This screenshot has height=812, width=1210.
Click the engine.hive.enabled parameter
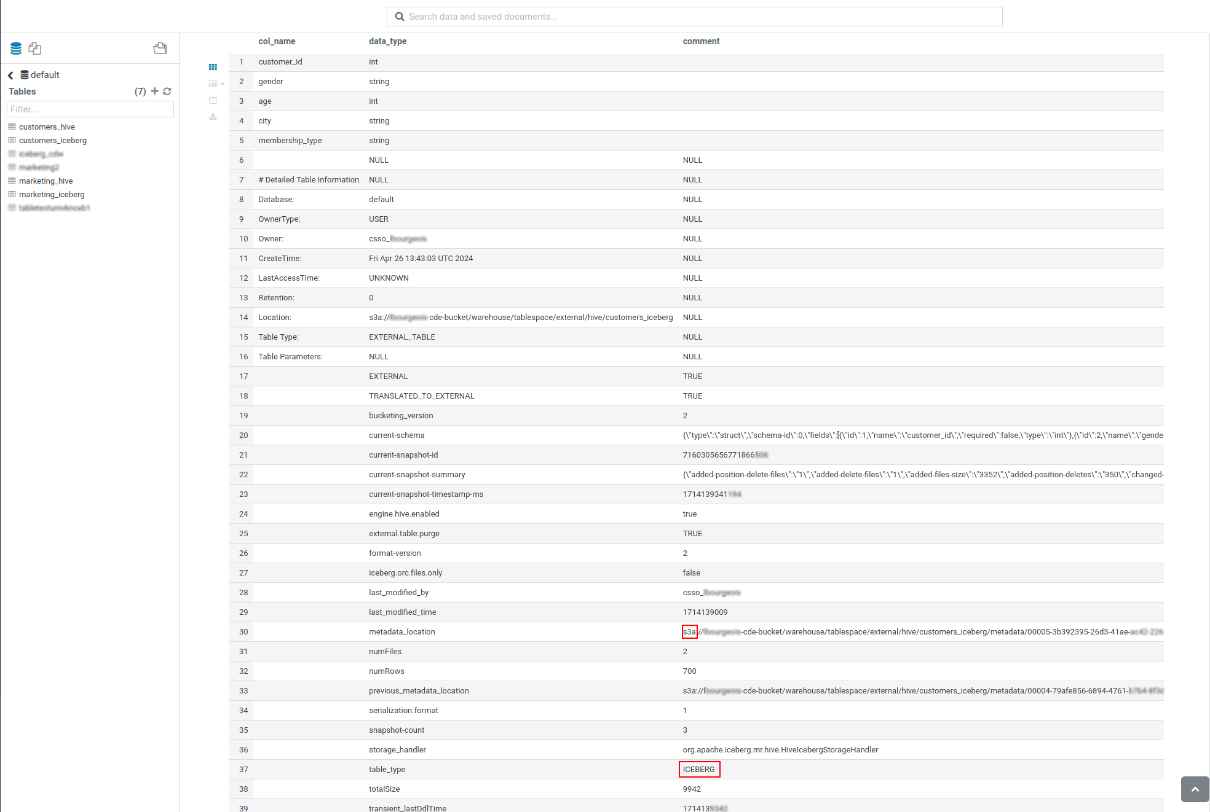pyautogui.click(x=404, y=514)
